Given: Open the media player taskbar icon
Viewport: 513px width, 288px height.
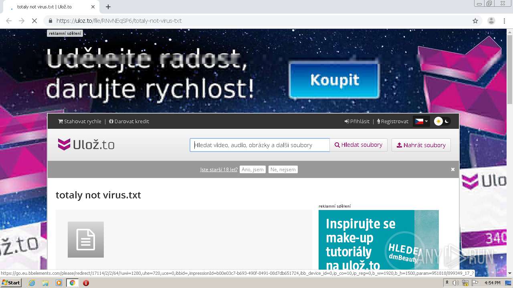Looking at the screenshot, I should tap(59, 283).
